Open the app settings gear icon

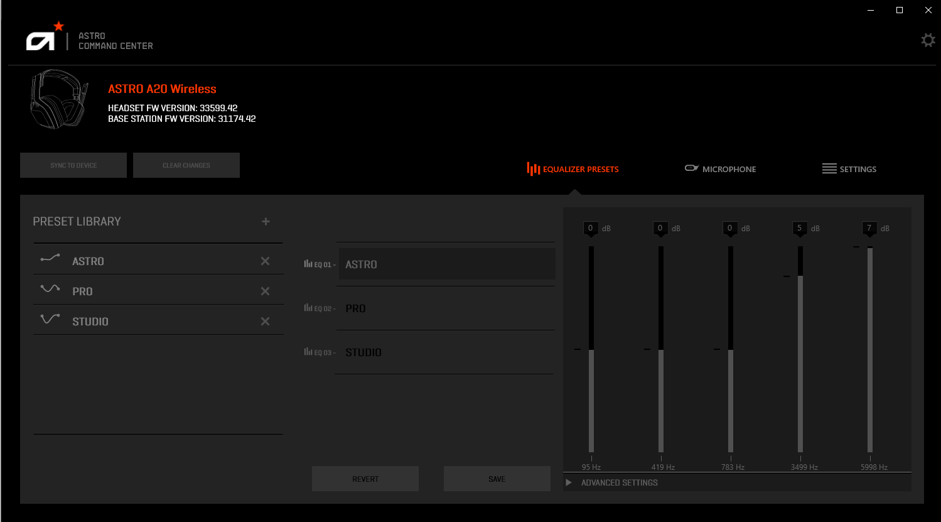(x=928, y=40)
